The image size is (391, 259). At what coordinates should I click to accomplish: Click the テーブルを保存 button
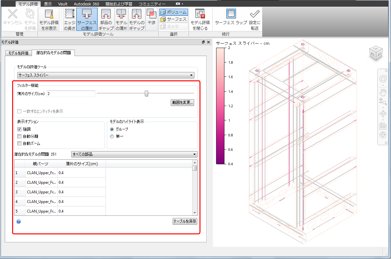coord(185,221)
